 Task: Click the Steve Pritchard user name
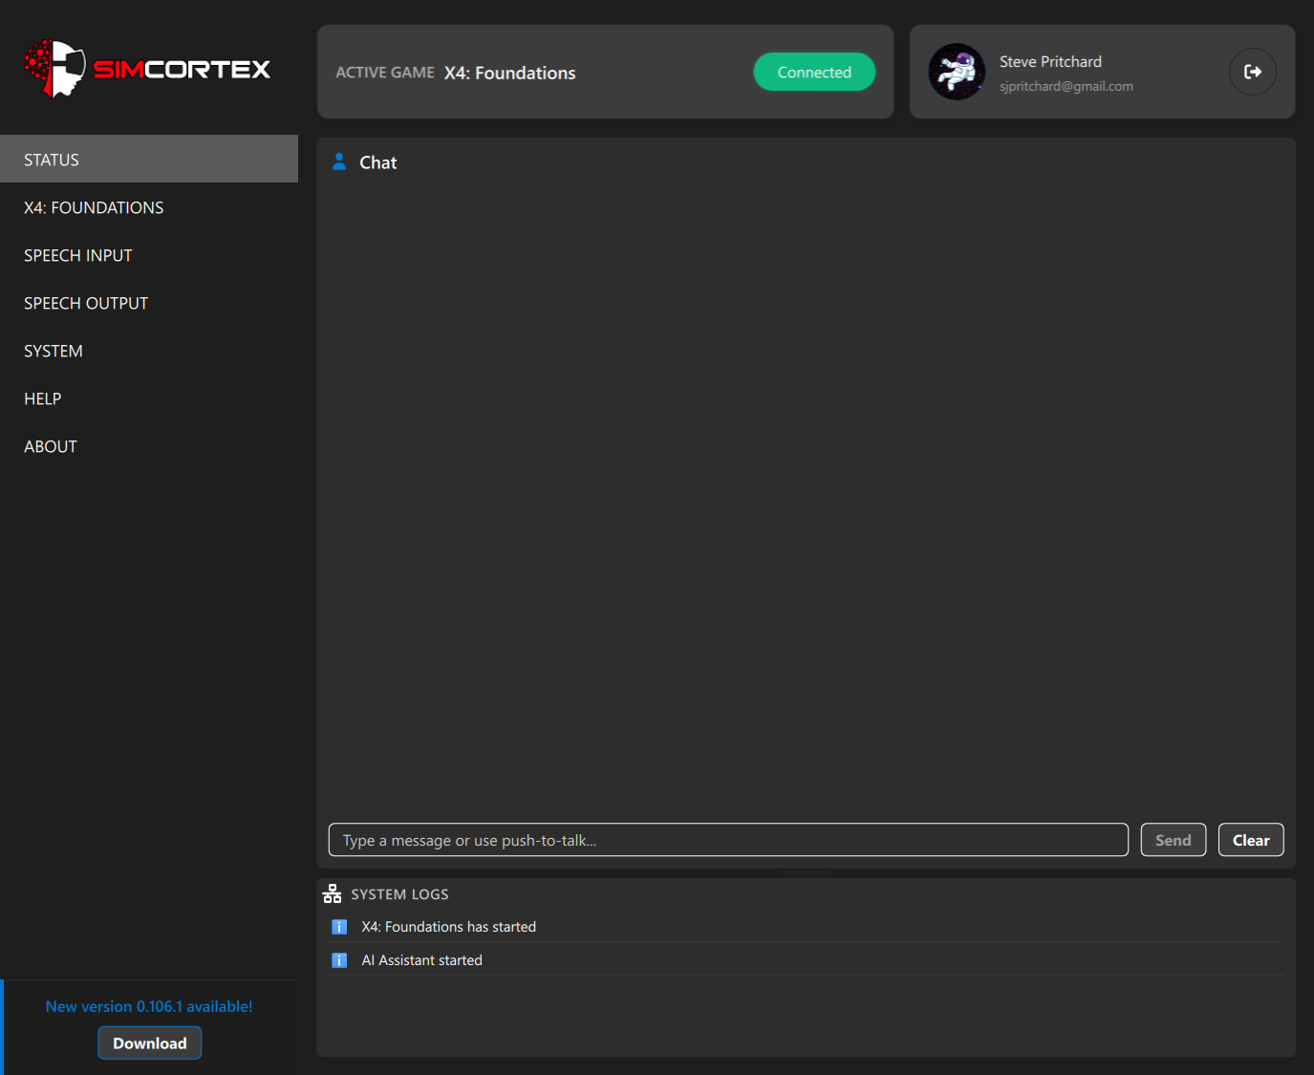[1050, 61]
